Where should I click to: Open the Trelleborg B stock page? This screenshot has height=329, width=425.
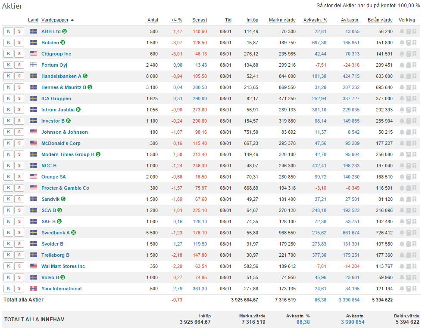[55, 255]
